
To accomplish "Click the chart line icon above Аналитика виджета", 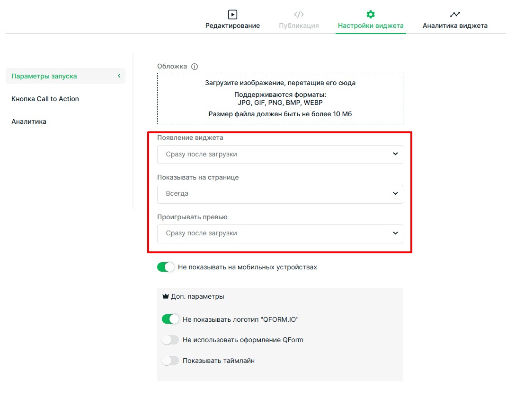I will [455, 14].
